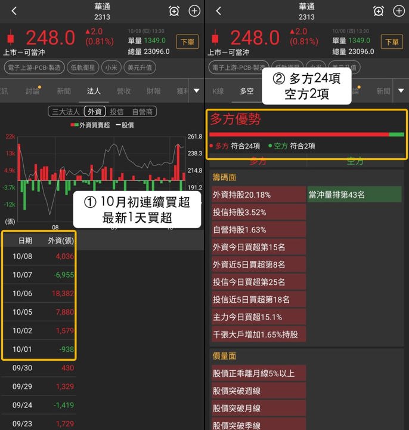Tap the foreign investor buy-sell chart
Screen dimensions: 409x430
[x=101, y=178]
